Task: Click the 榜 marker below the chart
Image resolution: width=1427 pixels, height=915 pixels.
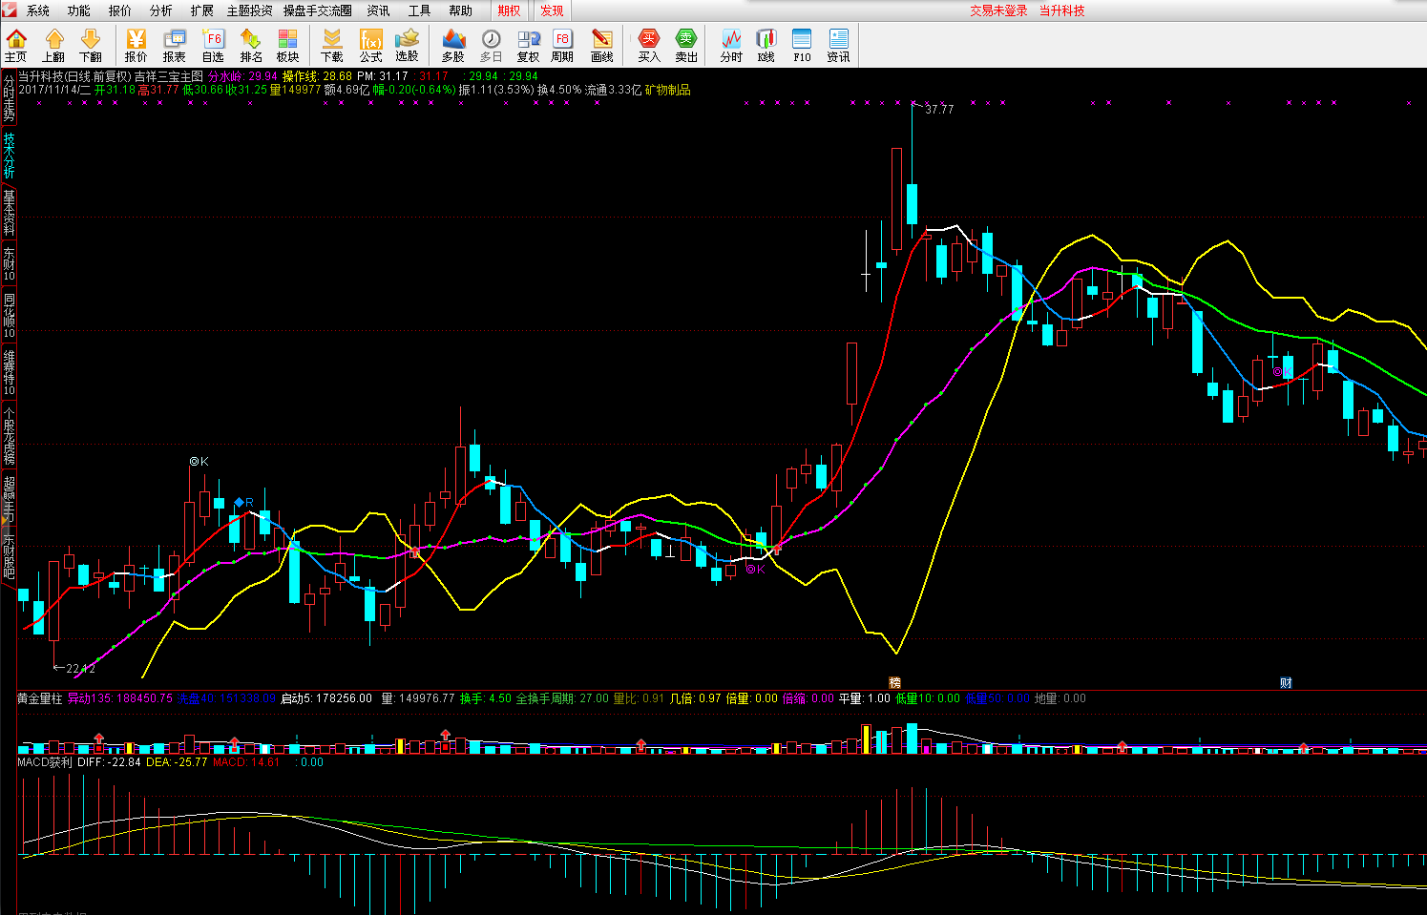Action: coord(894,682)
